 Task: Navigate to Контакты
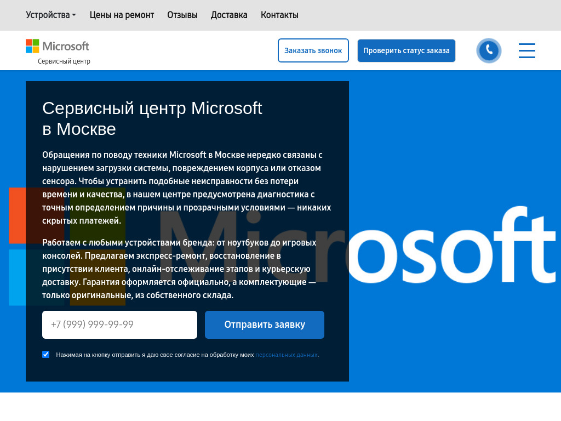(x=279, y=15)
